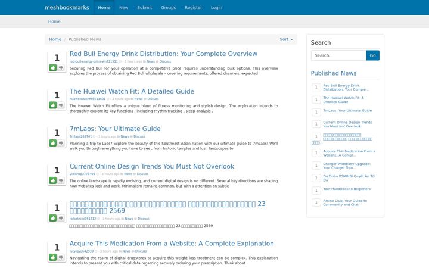429x268 pixels.
Task: Upvote the Red Bull Energy Drink Distribution story
Action: (x=53, y=67)
